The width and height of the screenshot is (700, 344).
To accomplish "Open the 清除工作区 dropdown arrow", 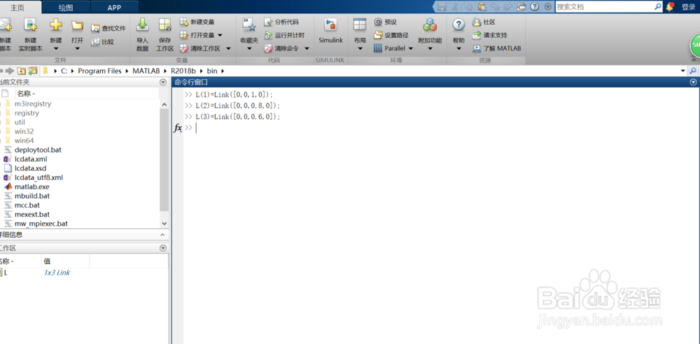I will click(x=228, y=48).
